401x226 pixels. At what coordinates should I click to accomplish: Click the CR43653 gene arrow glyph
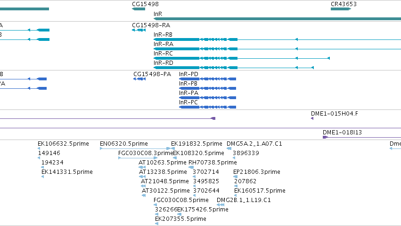click(341, 9)
